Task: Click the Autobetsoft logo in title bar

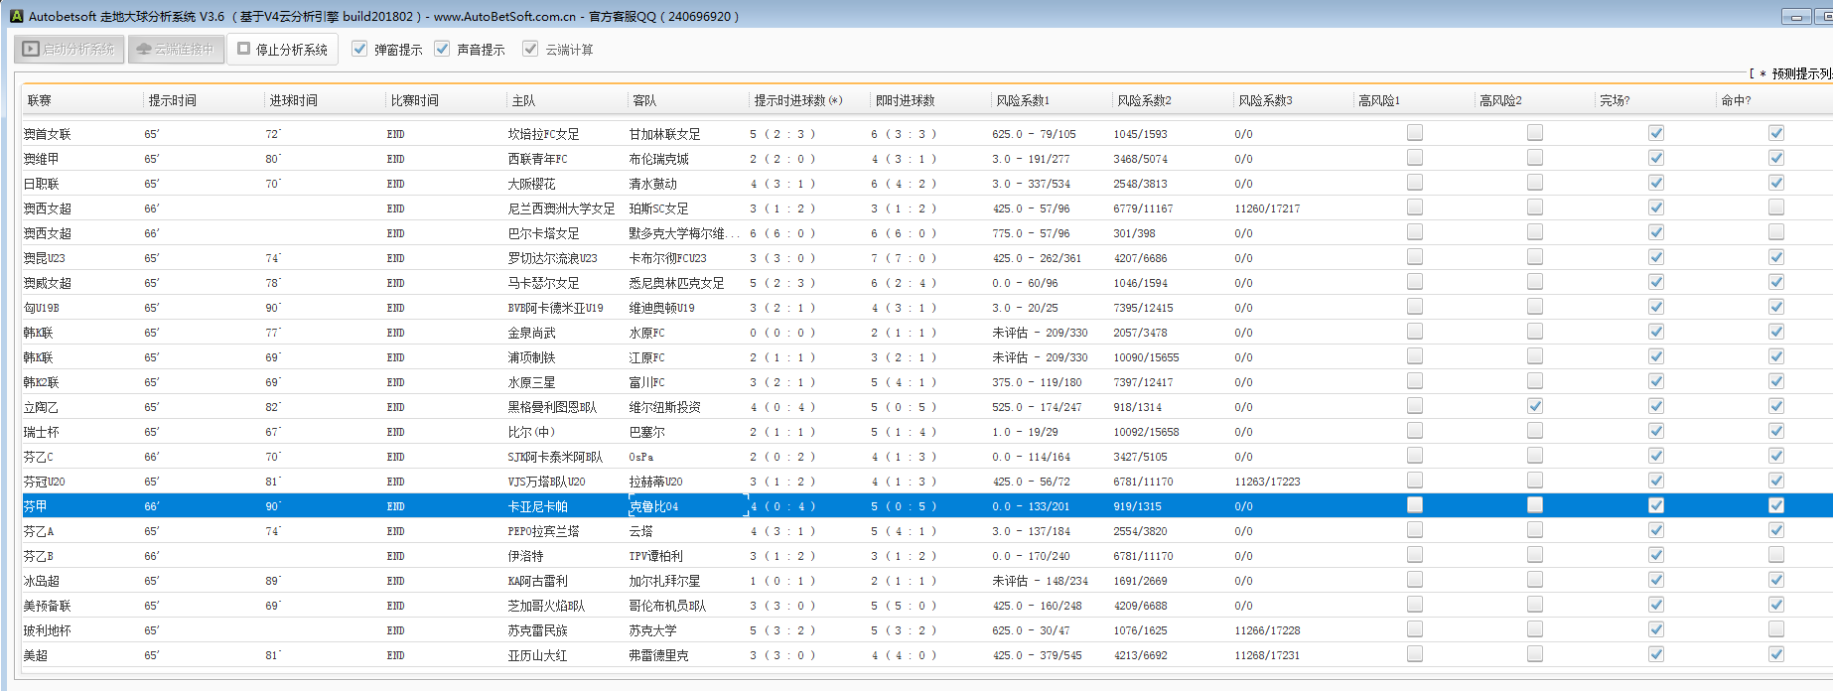Action: point(16,16)
